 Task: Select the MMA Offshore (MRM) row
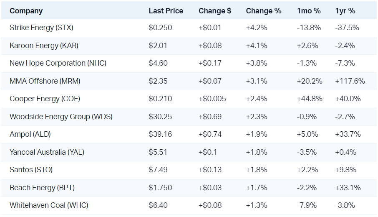click(x=45, y=81)
